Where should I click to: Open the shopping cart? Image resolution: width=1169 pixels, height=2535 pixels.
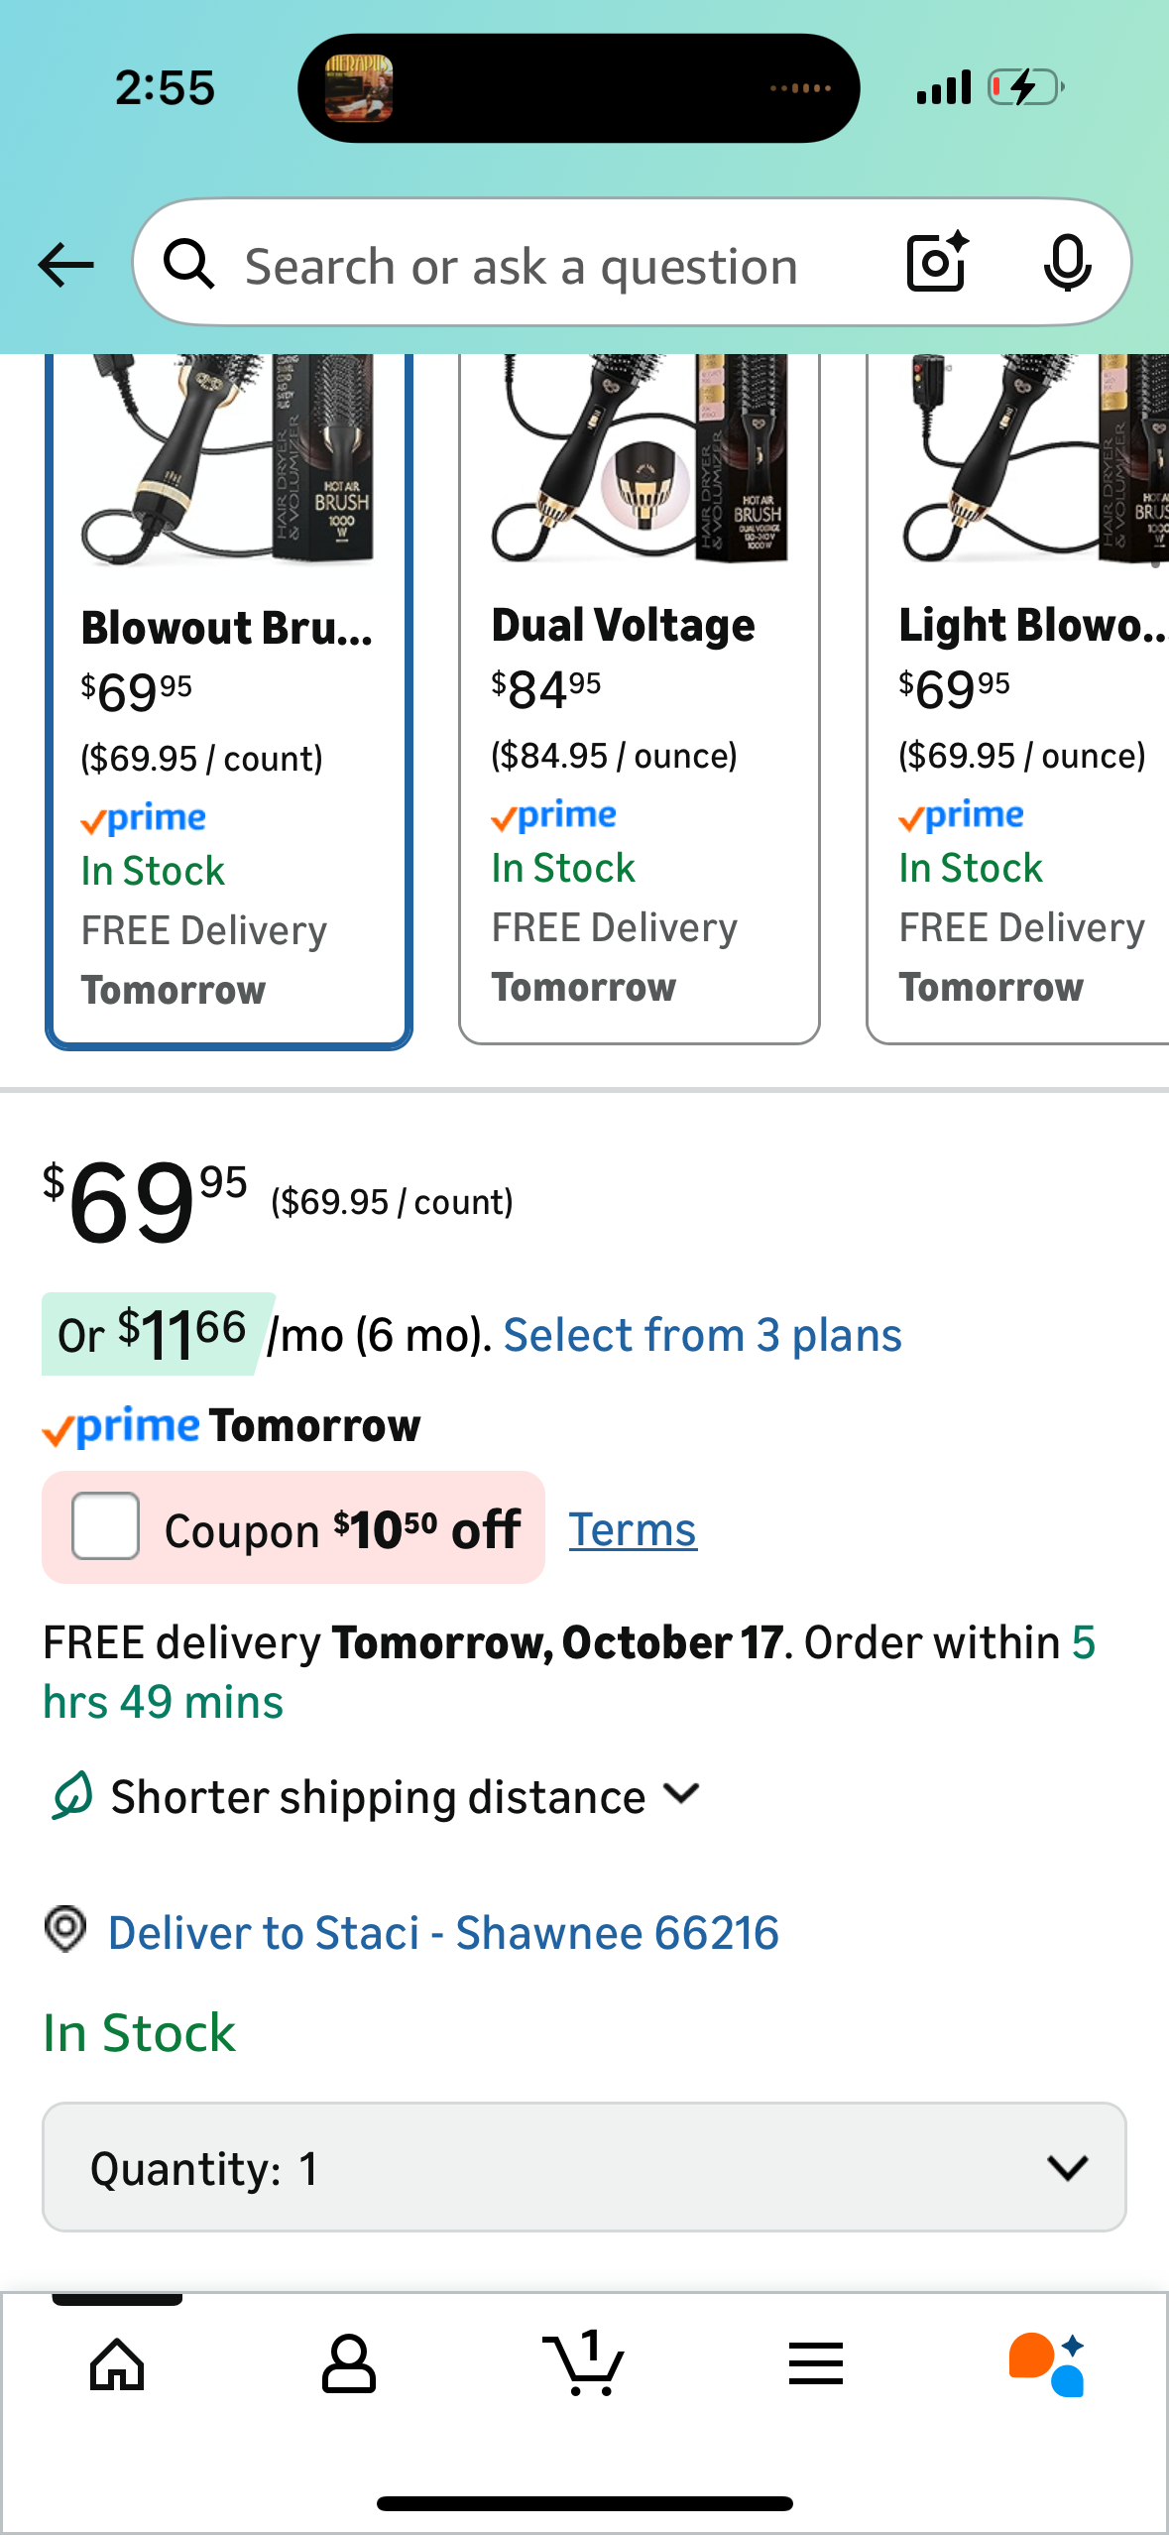click(584, 2364)
